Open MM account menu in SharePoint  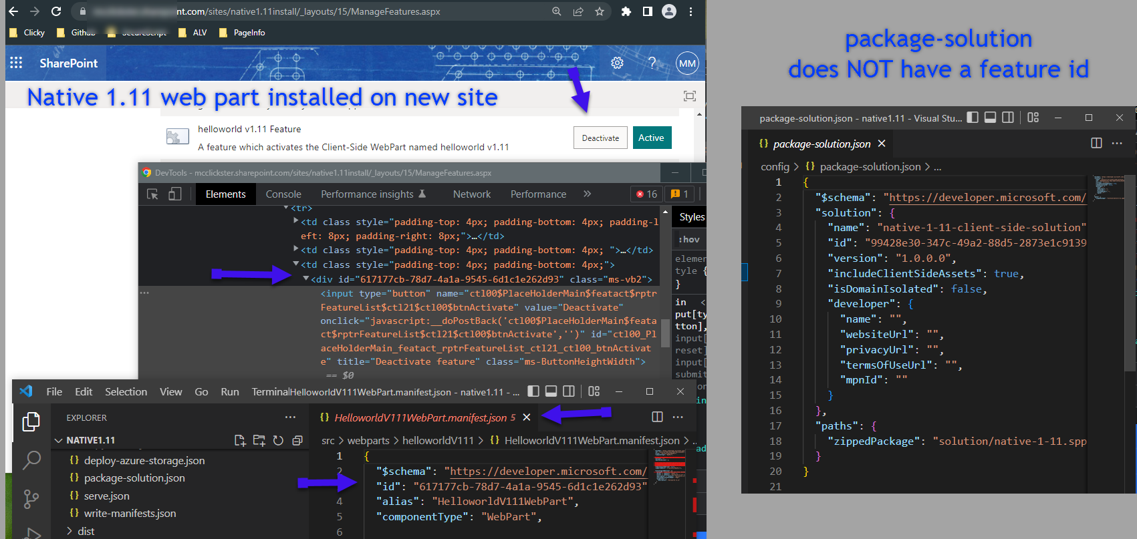(x=687, y=63)
